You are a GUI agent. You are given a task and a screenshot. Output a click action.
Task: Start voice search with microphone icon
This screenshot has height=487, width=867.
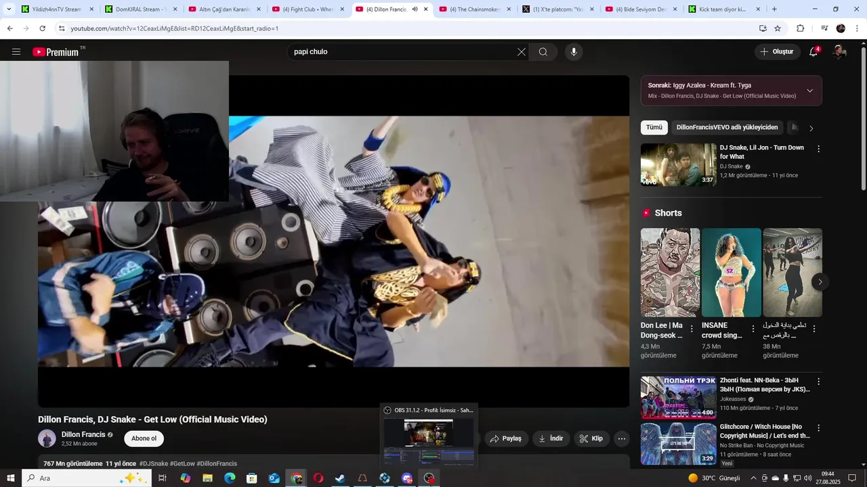tap(574, 52)
